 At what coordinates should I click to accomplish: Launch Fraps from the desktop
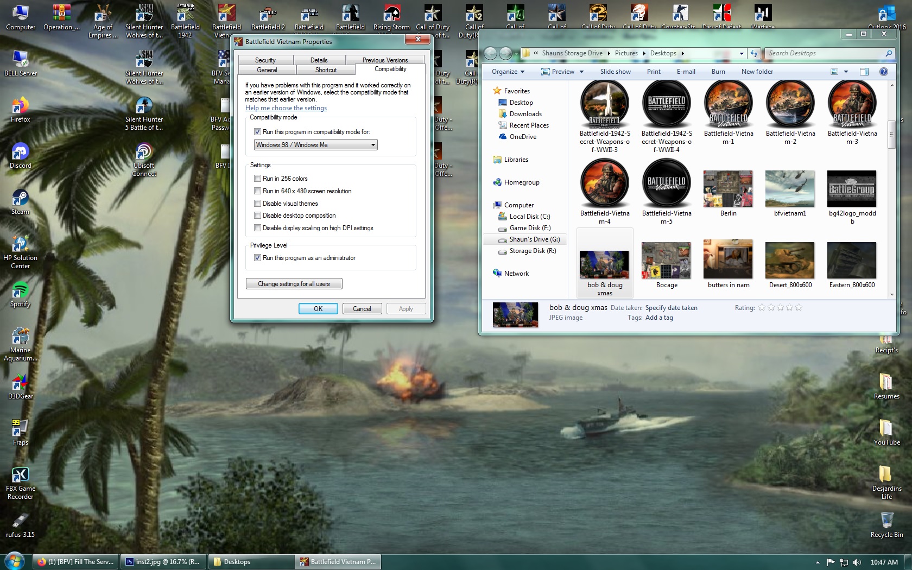coord(21,433)
